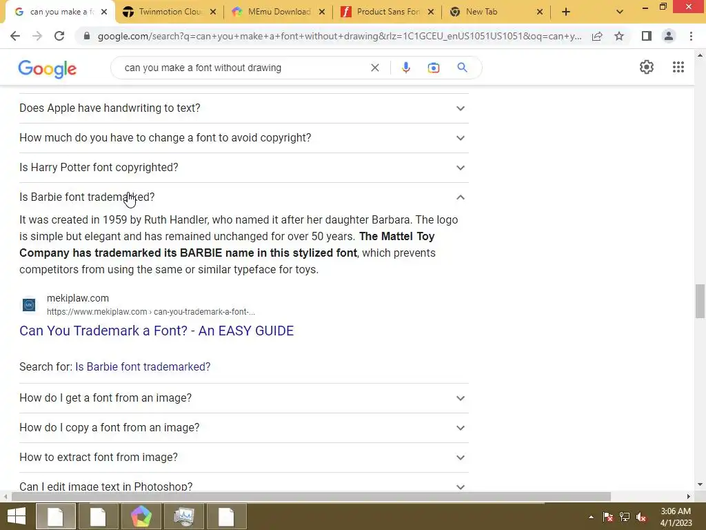Clear the search box text
The width and height of the screenshot is (706, 530).
[x=374, y=68]
